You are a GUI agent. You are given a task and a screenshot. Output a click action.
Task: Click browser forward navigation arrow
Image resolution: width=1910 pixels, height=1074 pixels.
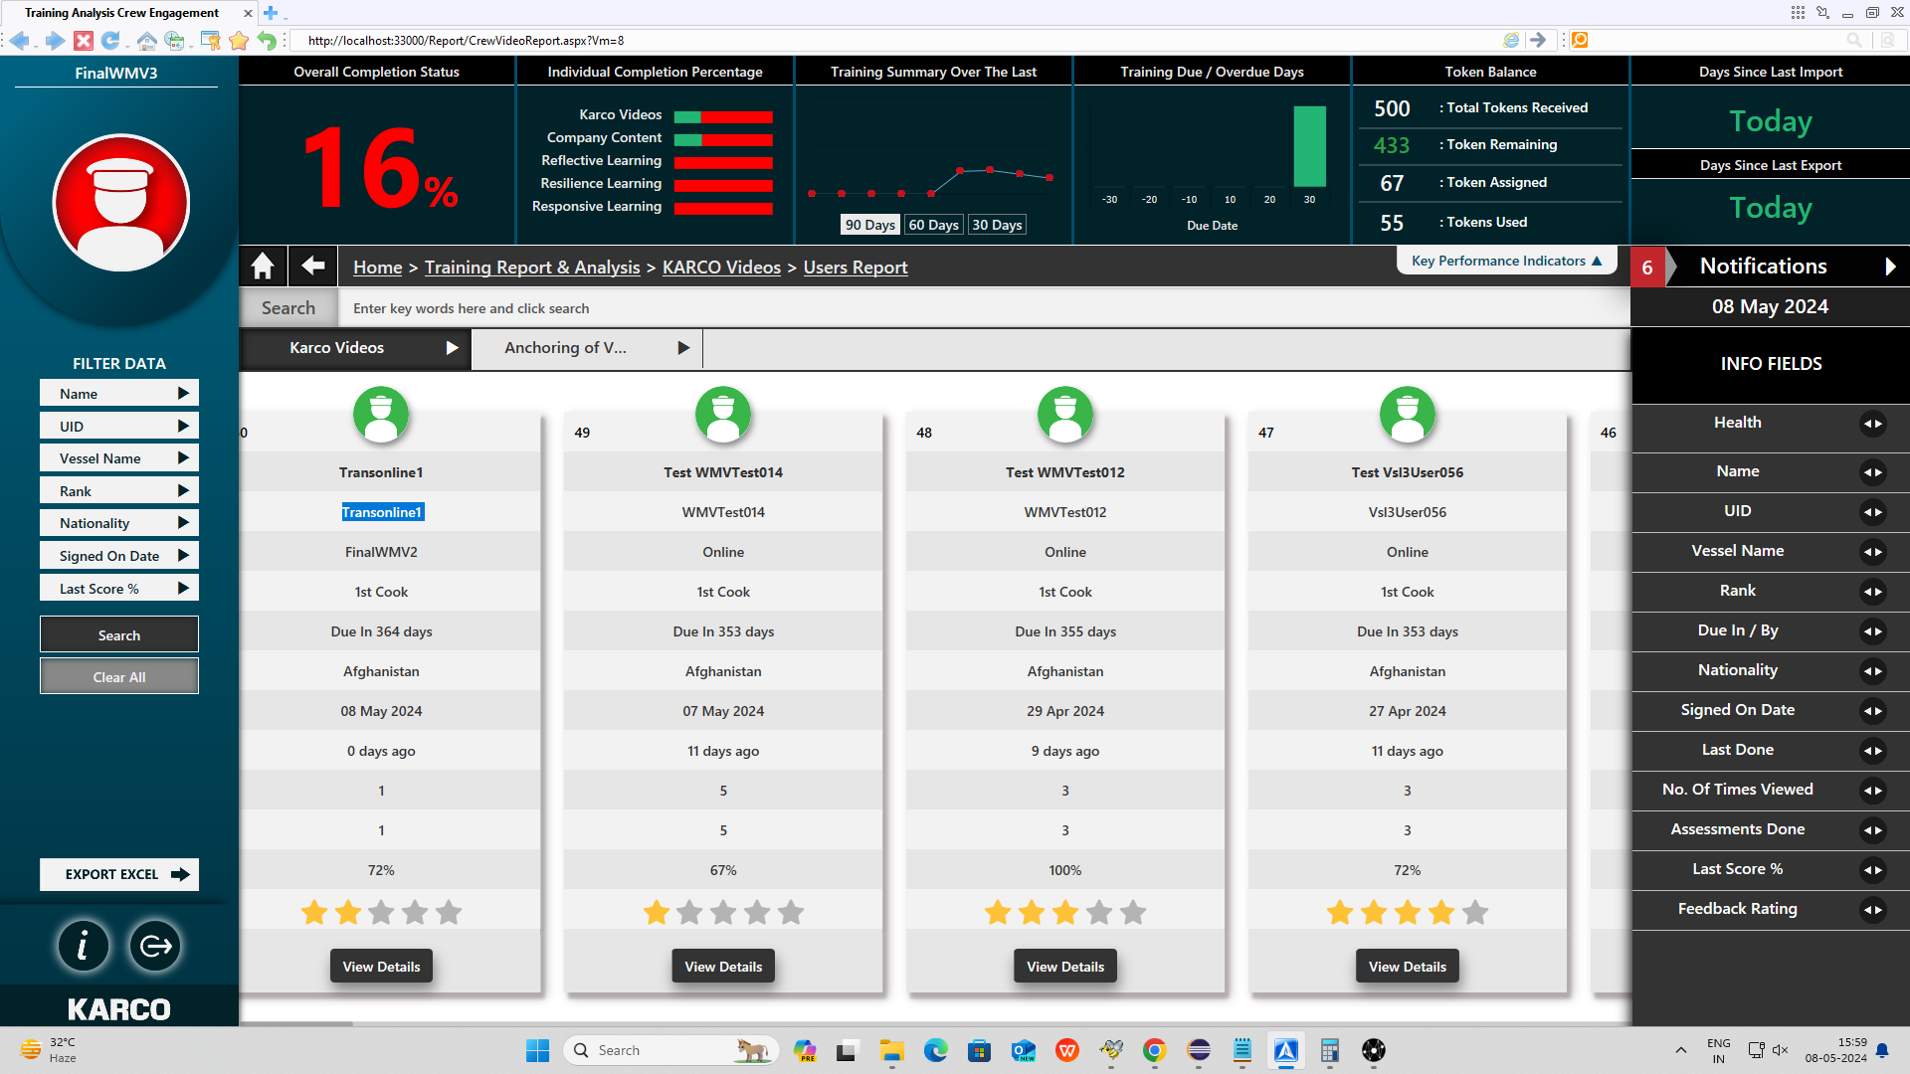(x=56, y=40)
